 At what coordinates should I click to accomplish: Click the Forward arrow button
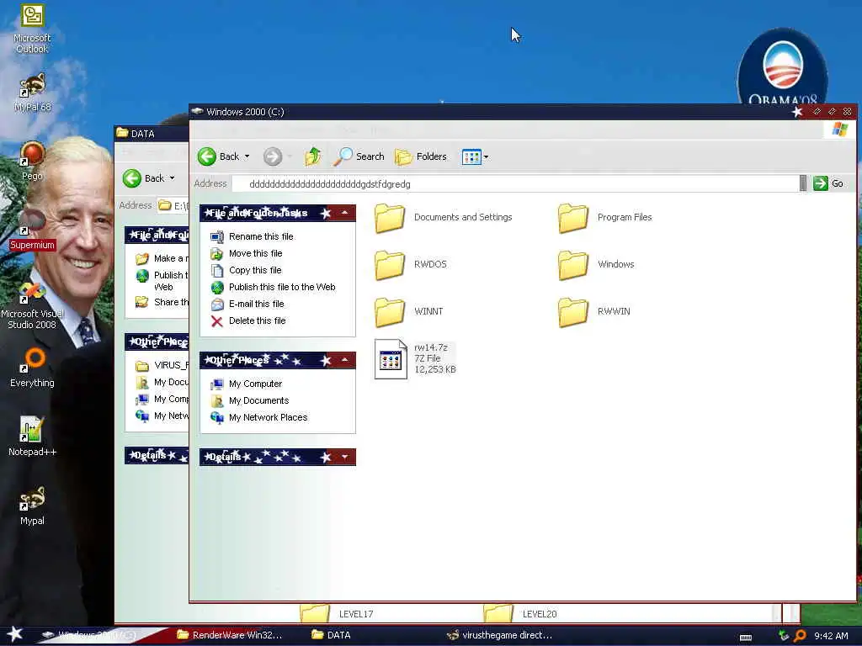(272, 156)
